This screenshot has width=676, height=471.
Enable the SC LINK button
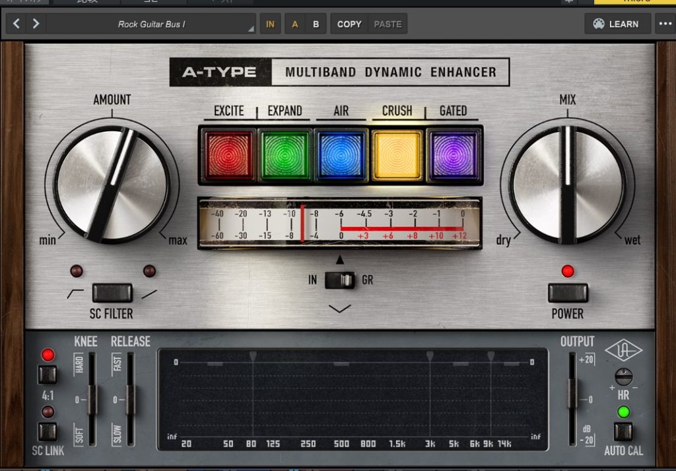(48, 431)
